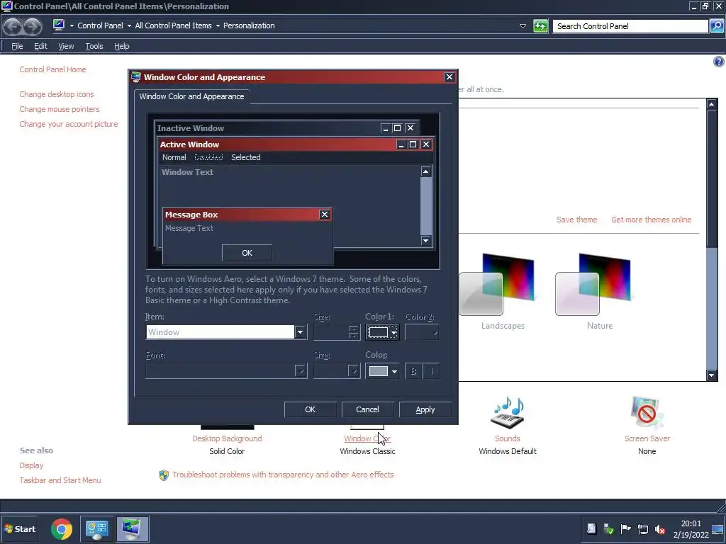
Task: Click the forward navigation arrow button
Action: (32, 26)
